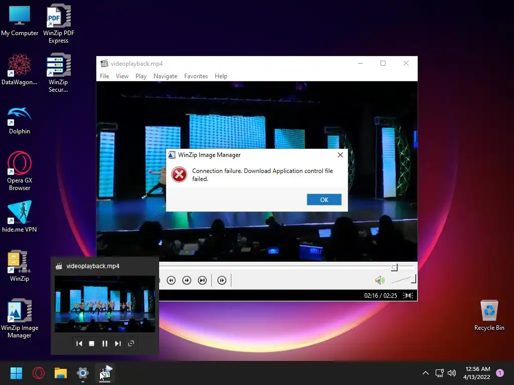Open File Explorer from the taskbar
Viewport: 514px width, 385px height.
pos(61,373)
